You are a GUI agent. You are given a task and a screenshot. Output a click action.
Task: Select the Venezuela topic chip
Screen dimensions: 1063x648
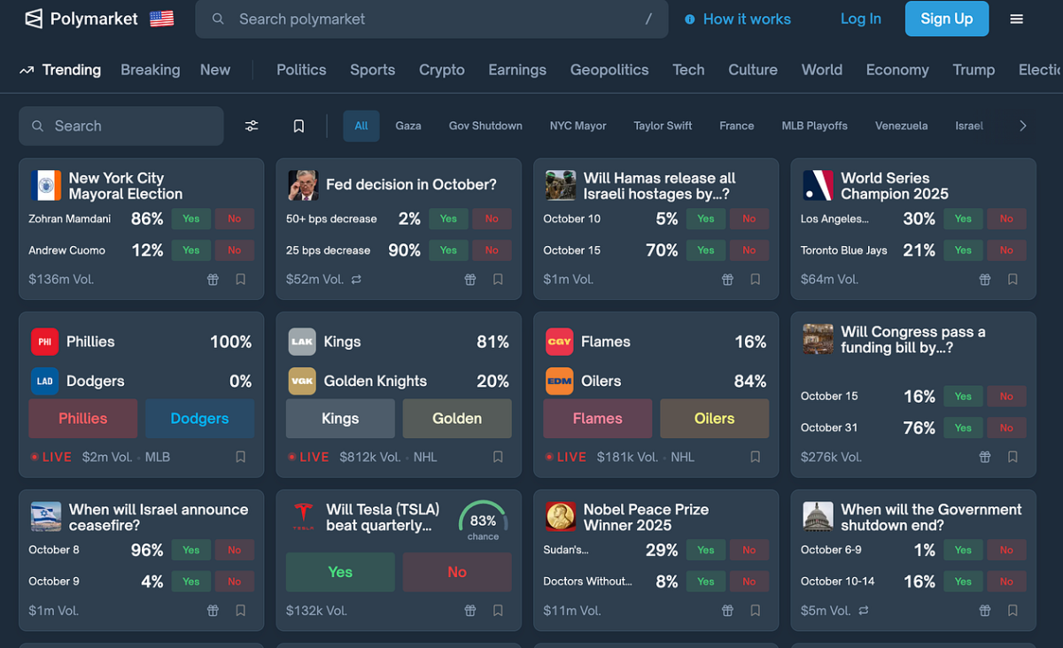(901, 126)
